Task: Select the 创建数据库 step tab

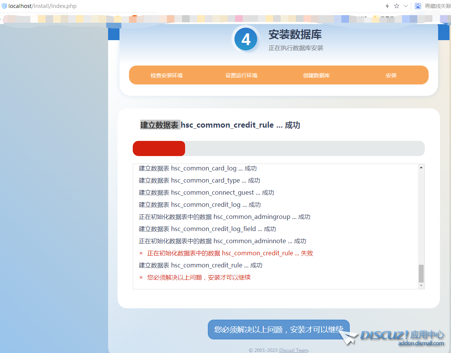Action: 316,75
